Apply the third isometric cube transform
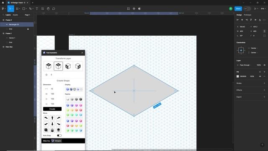This screenshot has height=151, width=268. click(x=68, y=66)
